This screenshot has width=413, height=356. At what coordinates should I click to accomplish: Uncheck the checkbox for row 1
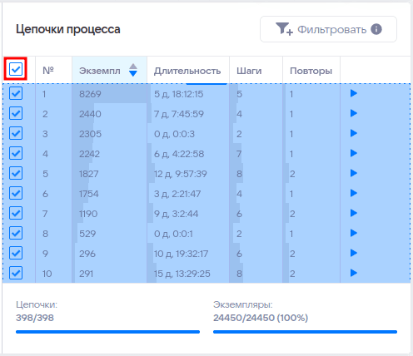(16, 93)
